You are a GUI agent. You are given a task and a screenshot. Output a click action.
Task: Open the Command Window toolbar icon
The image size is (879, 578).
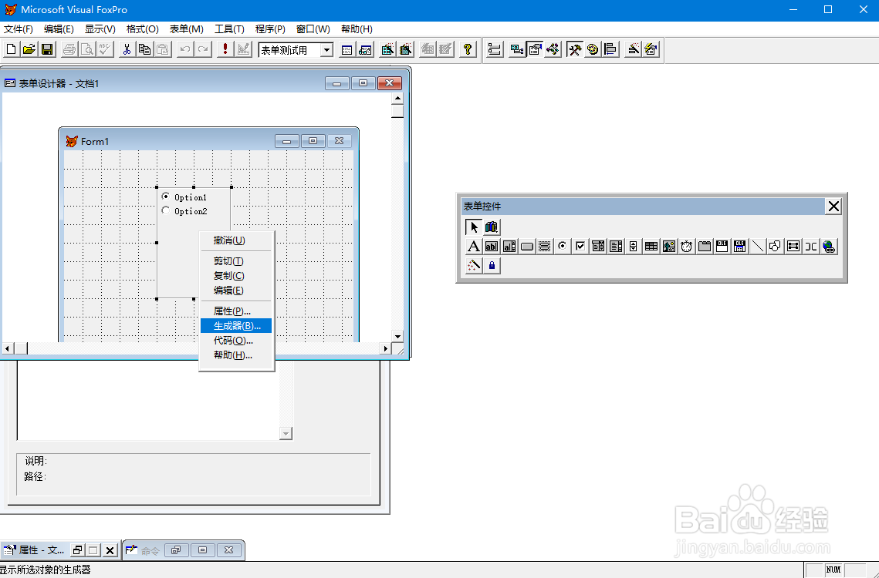coord(347,49)
